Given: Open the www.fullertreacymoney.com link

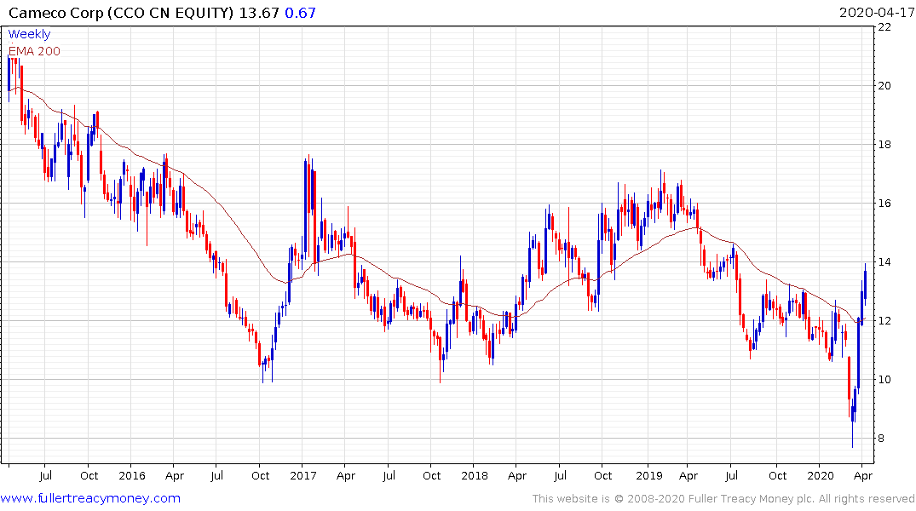Looking at the screenshot, I should coord(90,498).
